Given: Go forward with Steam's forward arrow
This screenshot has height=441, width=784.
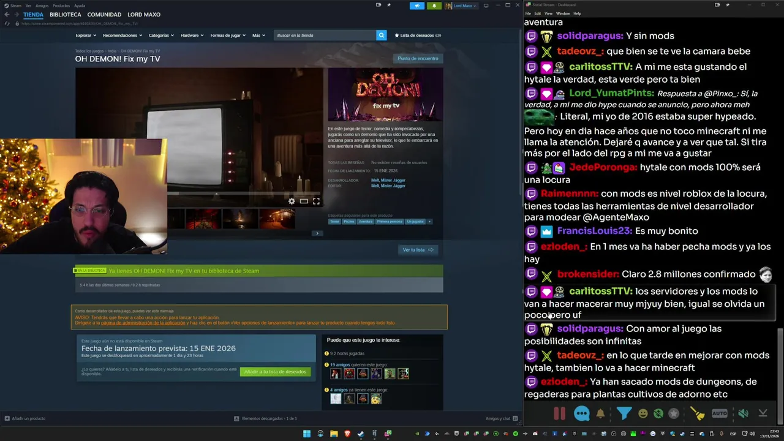Looking at the screenshot, I should coord(16,14).
